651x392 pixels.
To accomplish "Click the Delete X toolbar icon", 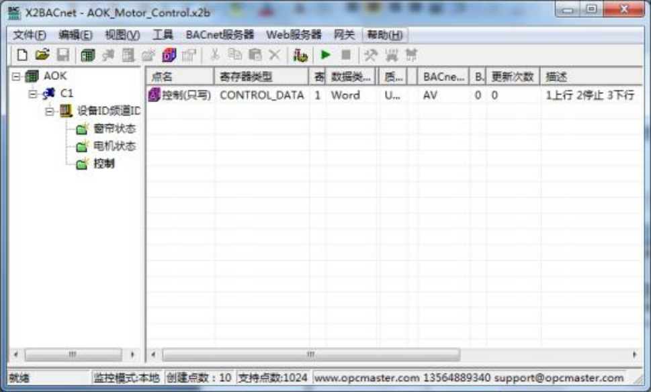I will (x=275, y=55).
